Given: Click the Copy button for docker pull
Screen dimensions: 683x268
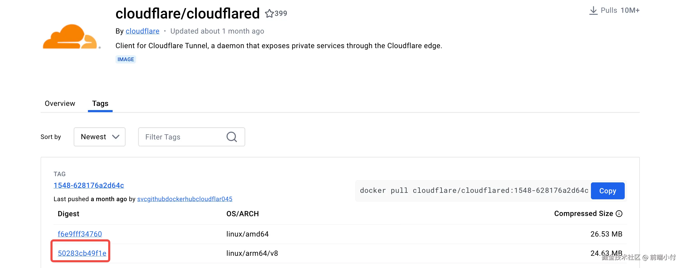Looking at the screenshot, I should pos(607,191).
